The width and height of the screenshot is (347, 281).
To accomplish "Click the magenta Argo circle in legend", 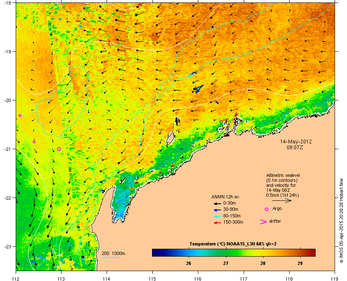I will (x=267, y=209).
